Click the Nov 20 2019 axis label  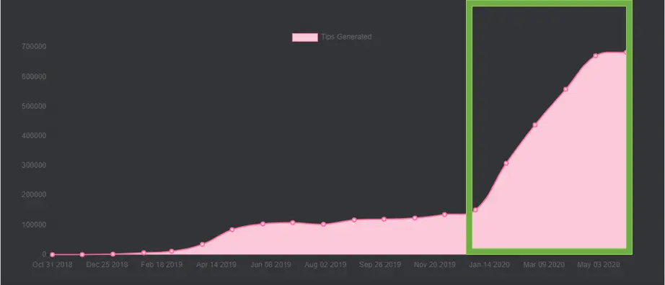point(435,265)
